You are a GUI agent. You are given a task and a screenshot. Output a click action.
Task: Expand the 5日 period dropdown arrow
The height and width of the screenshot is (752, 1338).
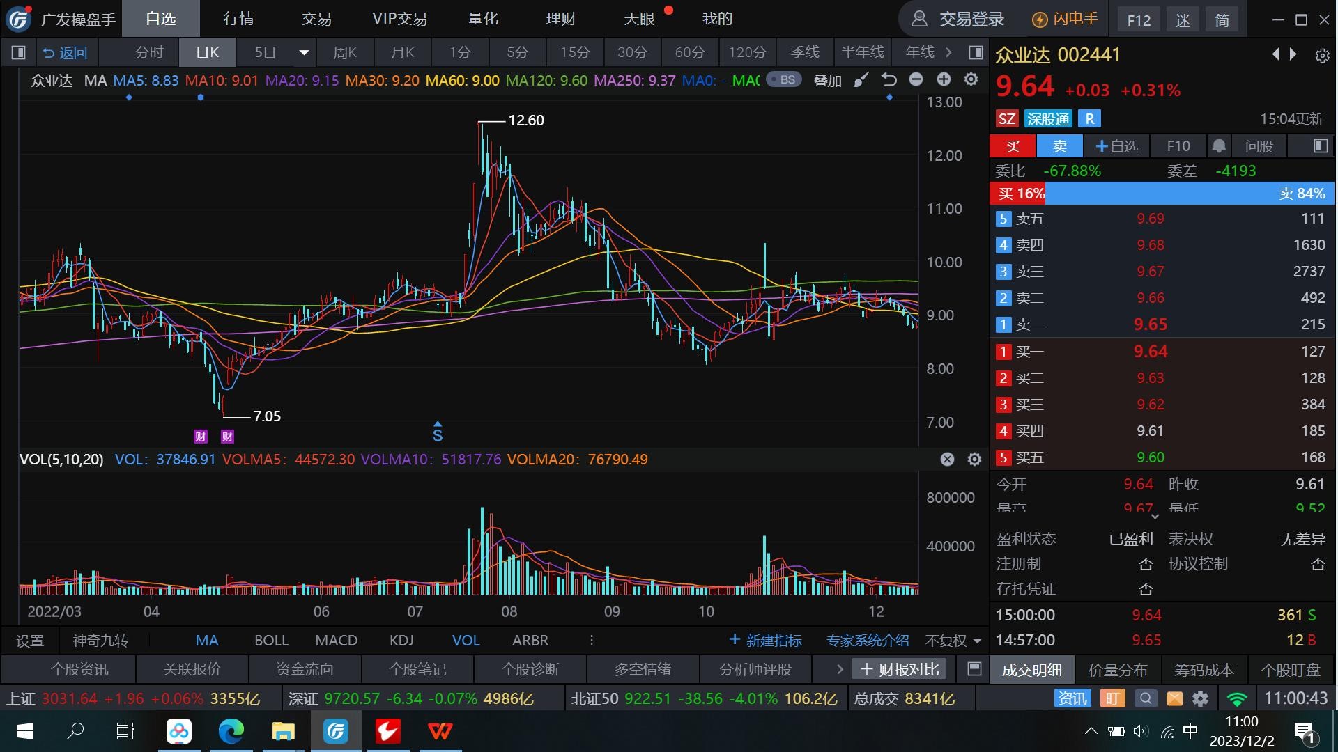[x=304, y=52]
